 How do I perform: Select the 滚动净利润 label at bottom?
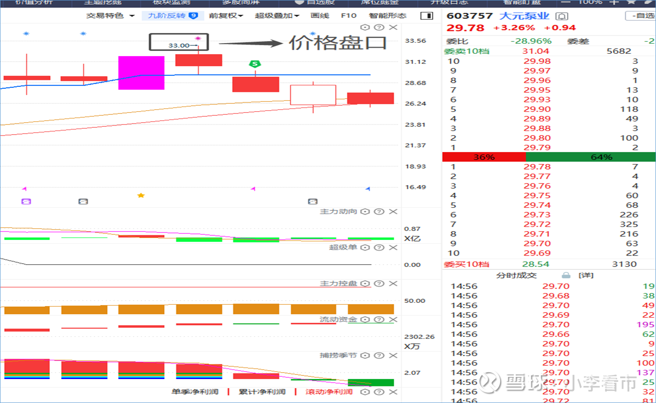[329, 392]
